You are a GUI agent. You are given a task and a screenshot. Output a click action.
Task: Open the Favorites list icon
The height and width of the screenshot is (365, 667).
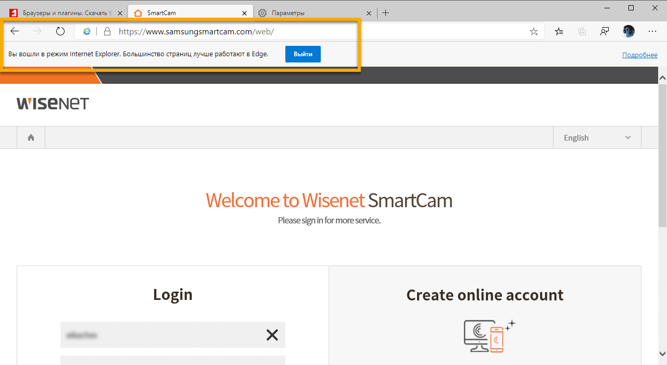559,32
